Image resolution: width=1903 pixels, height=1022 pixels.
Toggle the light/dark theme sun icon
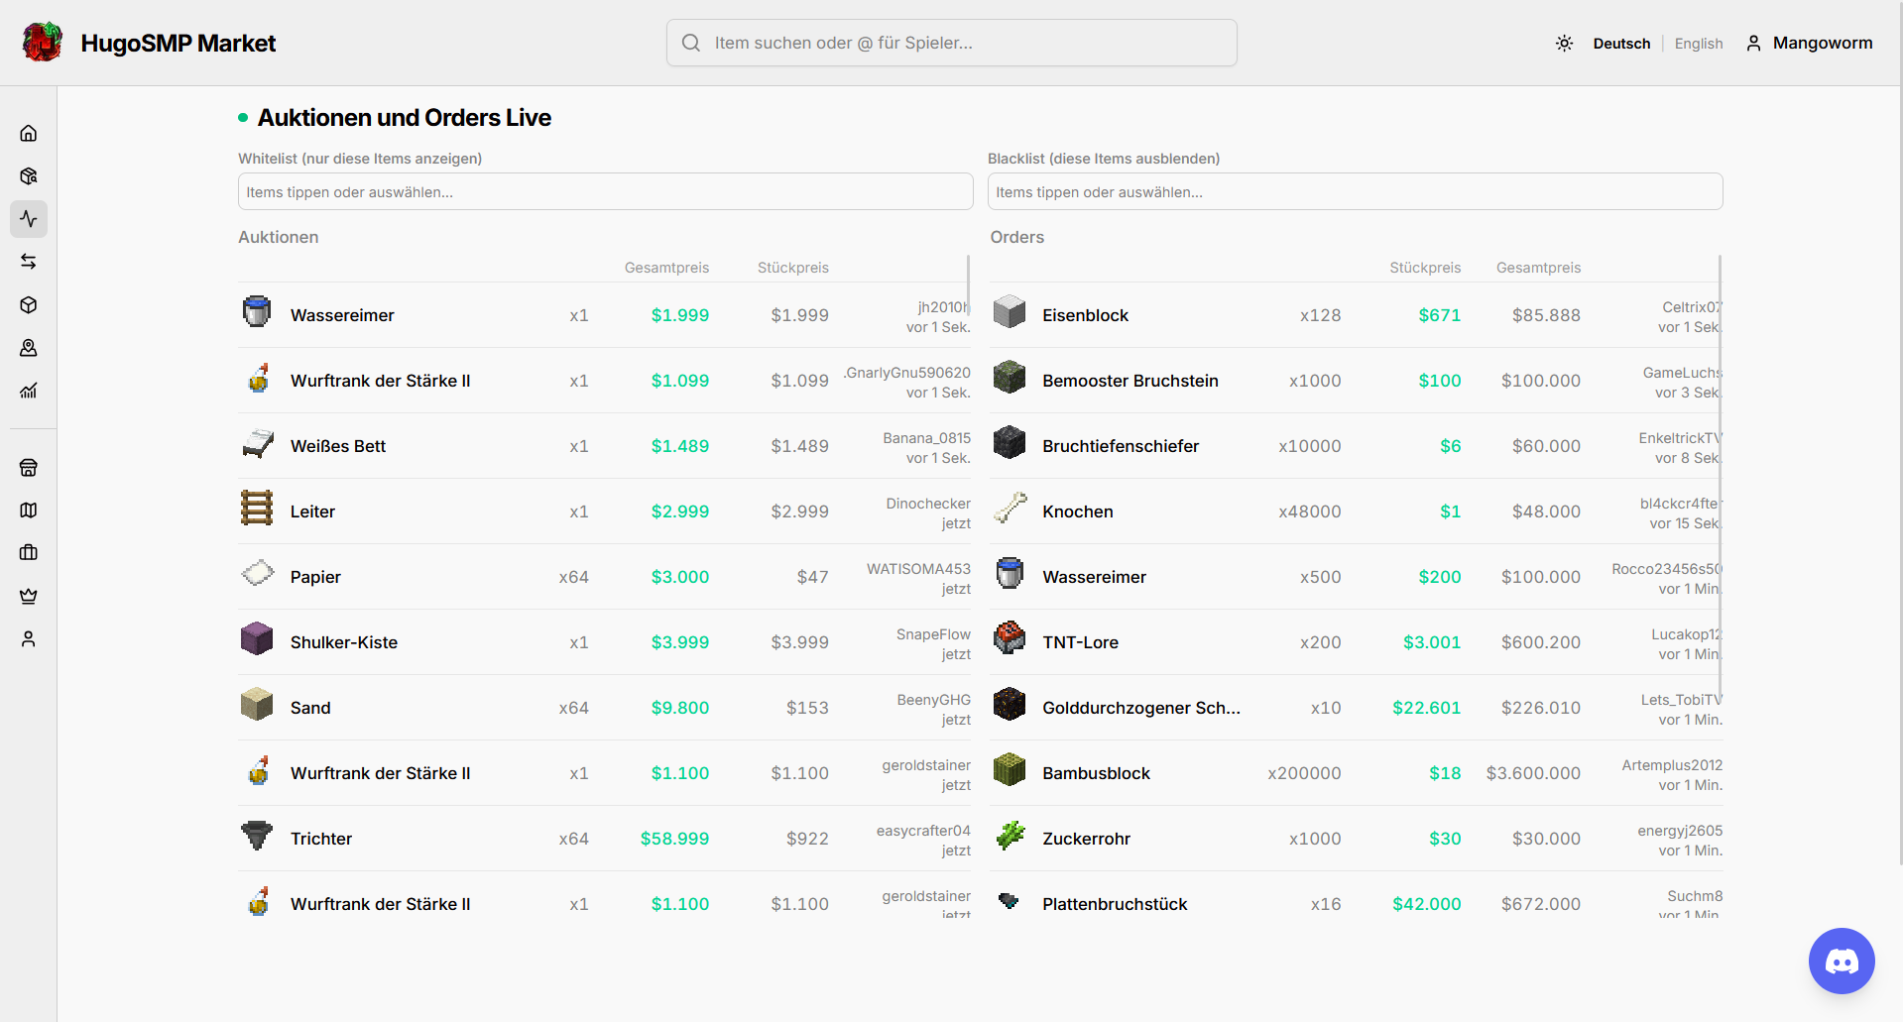click(x=1565, y=44)
